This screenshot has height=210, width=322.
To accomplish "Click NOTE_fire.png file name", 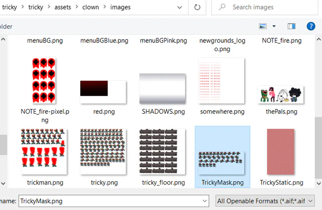I will [282, 40].
